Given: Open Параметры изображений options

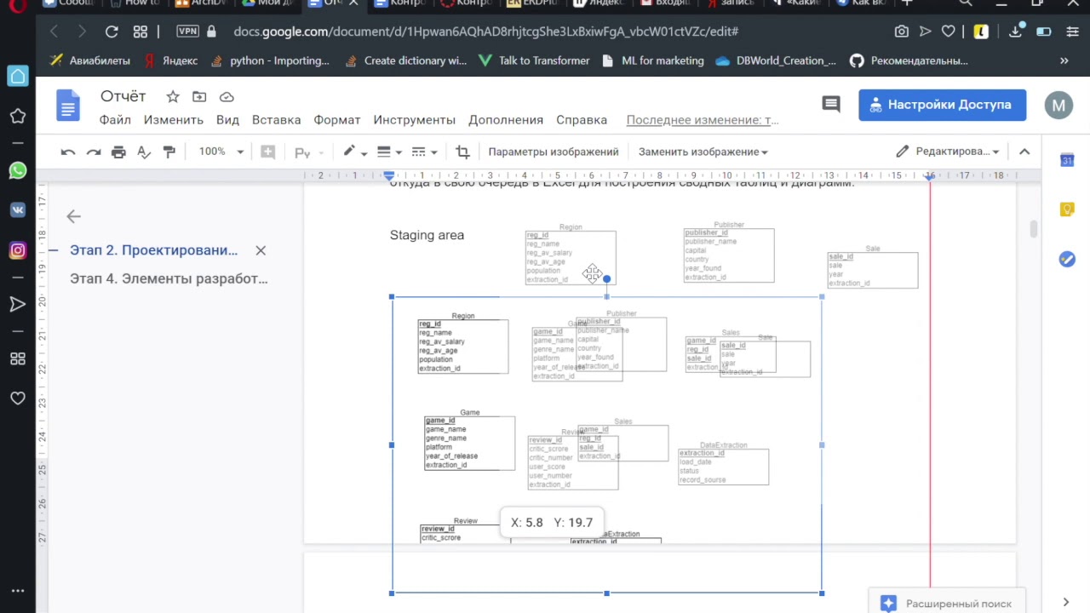Looking at the screenshot, I should point(554,152).
